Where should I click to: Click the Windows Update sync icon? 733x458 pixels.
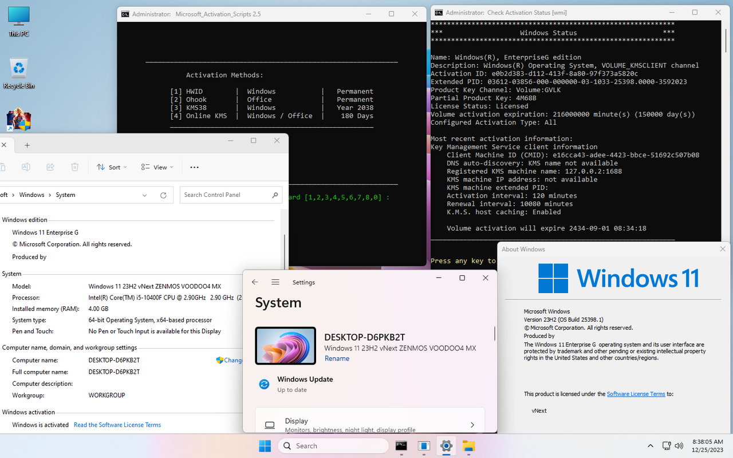[264, 384]
